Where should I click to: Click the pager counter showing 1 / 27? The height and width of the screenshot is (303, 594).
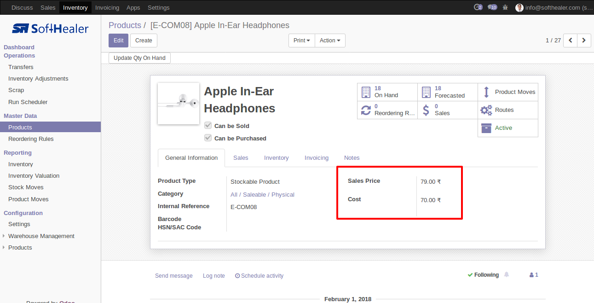pos(553,41)
